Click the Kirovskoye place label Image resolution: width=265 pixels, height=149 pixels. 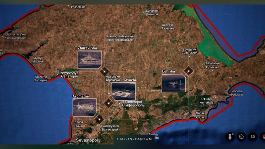coord(212,65)
